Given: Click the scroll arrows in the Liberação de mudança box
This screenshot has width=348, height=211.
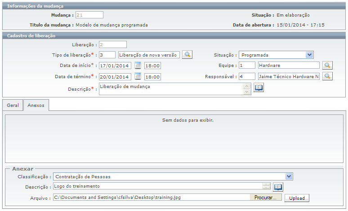Looking at the screenshot, I should pos(246,89).
